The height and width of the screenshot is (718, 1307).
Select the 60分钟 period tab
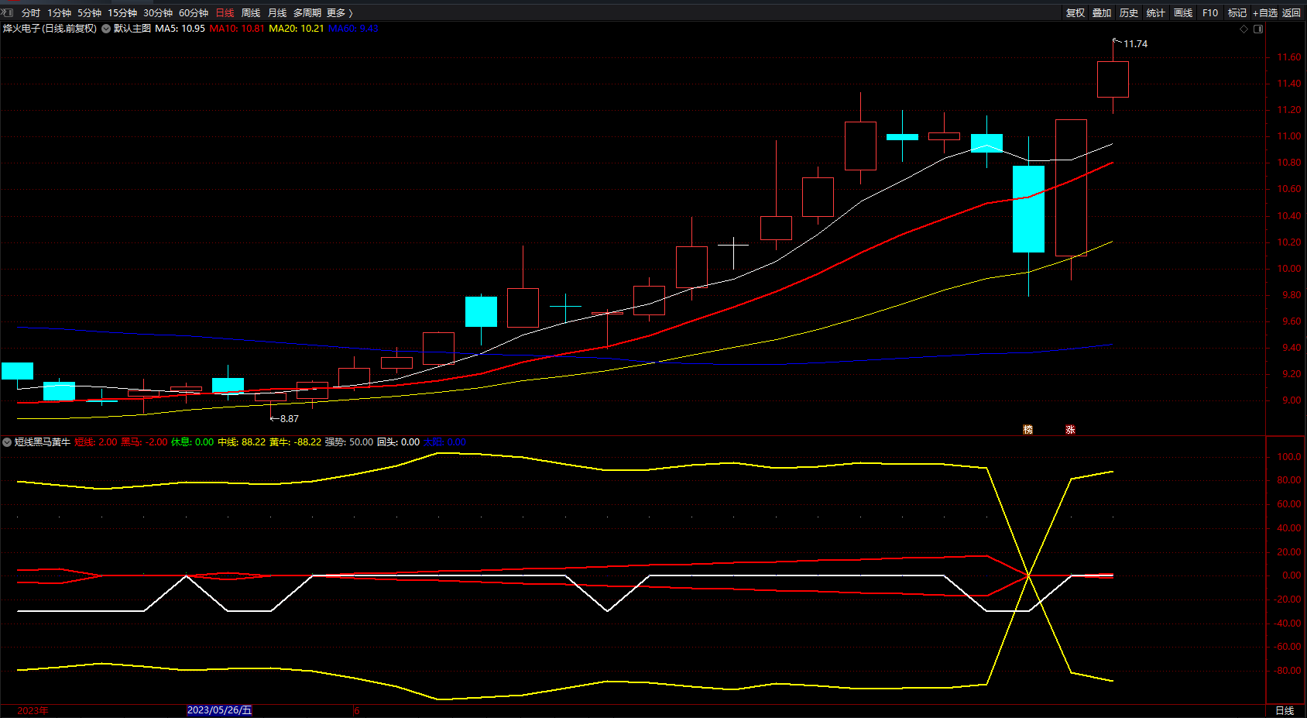194,13
